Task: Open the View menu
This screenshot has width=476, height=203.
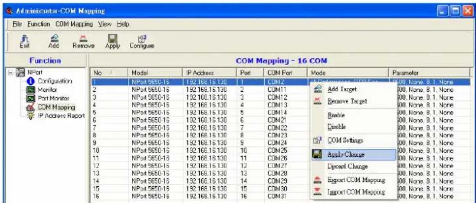Action: pyautogui.click(x=105, y=24)
